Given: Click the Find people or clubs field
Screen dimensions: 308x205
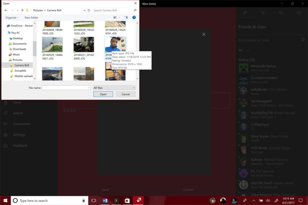Looking at the screenshot, I should pyautogui.click(x=271, y=40).
